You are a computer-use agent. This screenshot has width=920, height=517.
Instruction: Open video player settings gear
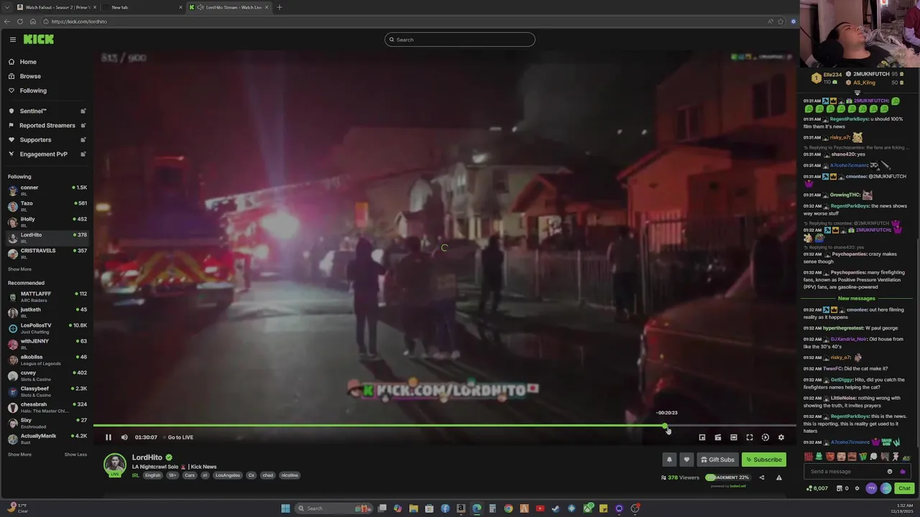pyautogui.click(x=781, y=437)
